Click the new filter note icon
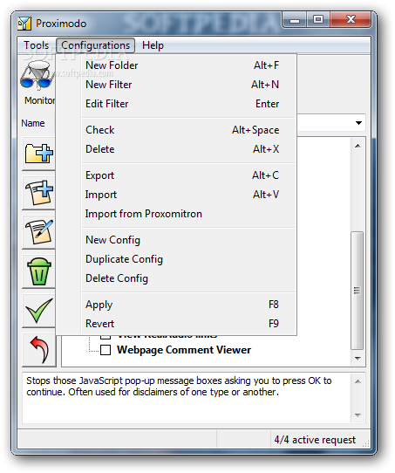Screen dimensions: 395x473 point(39,193)
